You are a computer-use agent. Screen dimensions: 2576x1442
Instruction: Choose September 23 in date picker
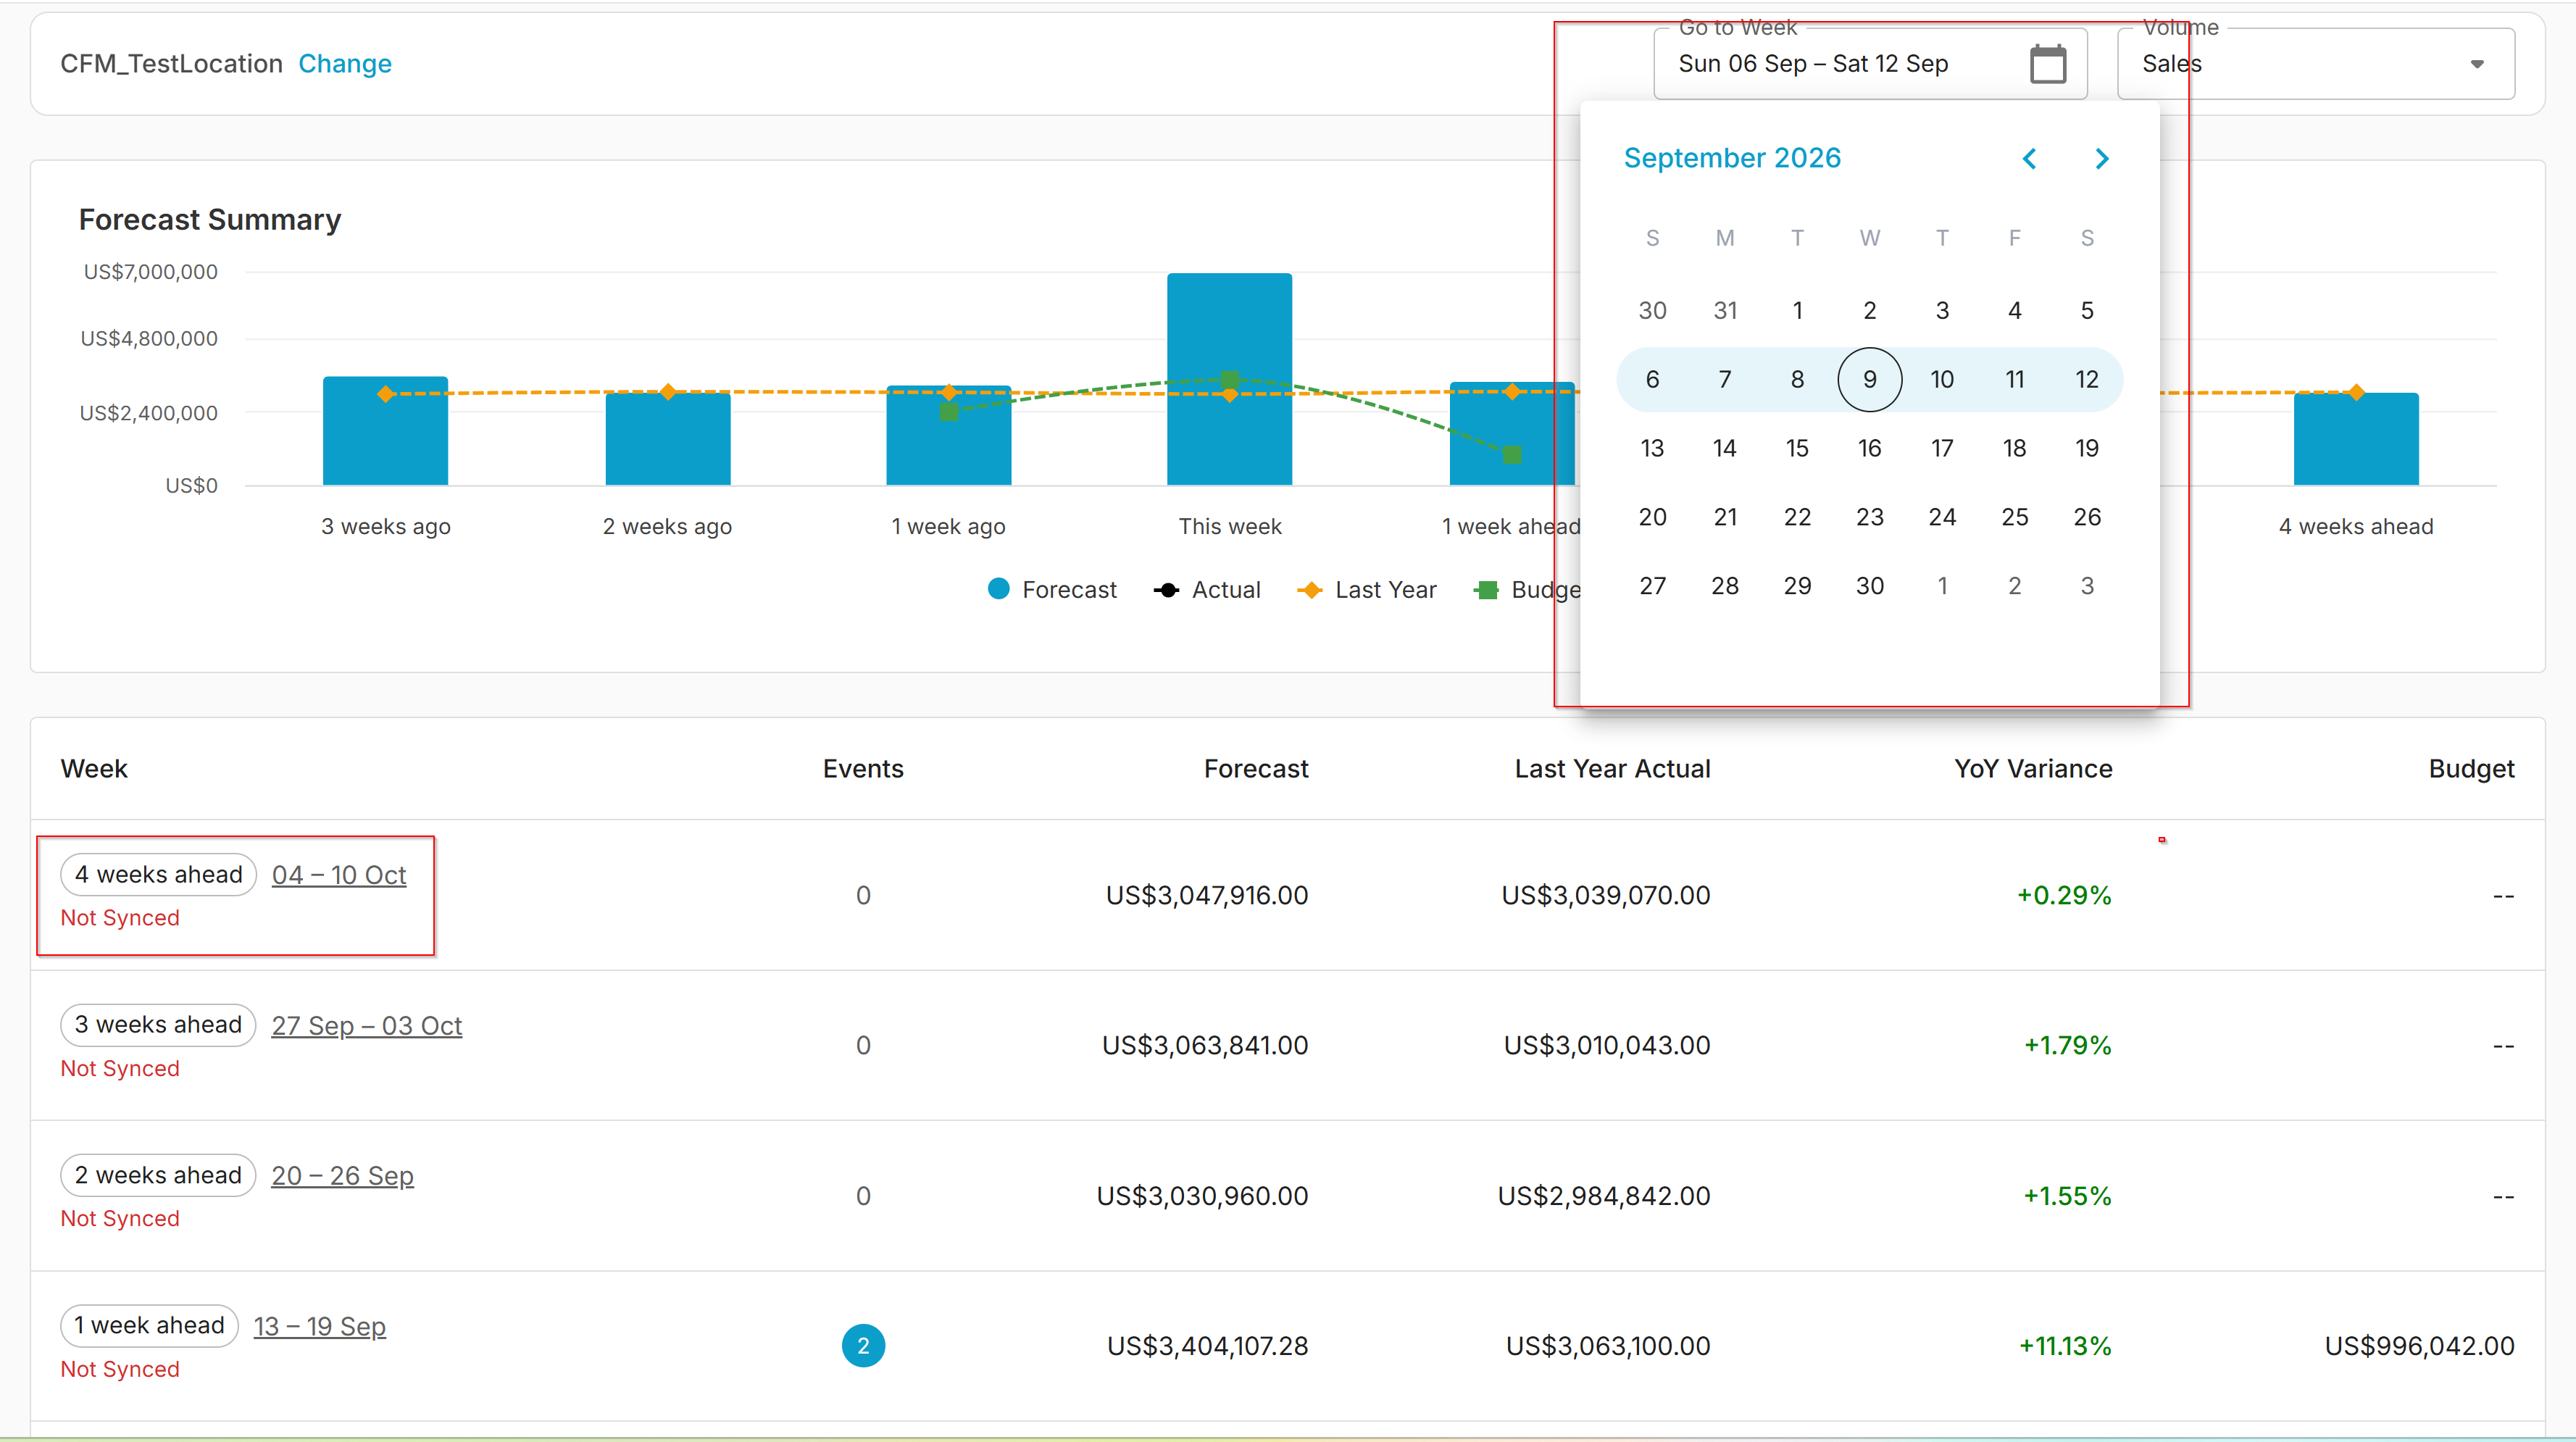(x=1869, y=517)
